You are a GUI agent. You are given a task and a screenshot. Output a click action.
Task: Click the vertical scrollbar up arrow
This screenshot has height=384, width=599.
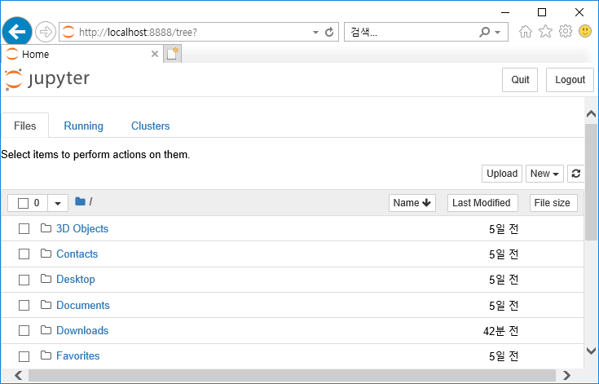(591, 114)
